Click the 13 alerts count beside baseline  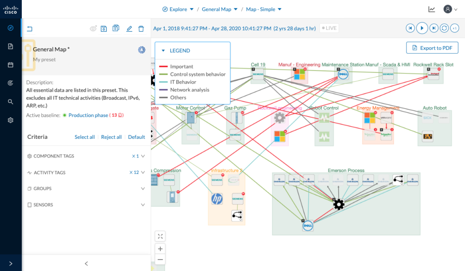[x=117, y=115]
